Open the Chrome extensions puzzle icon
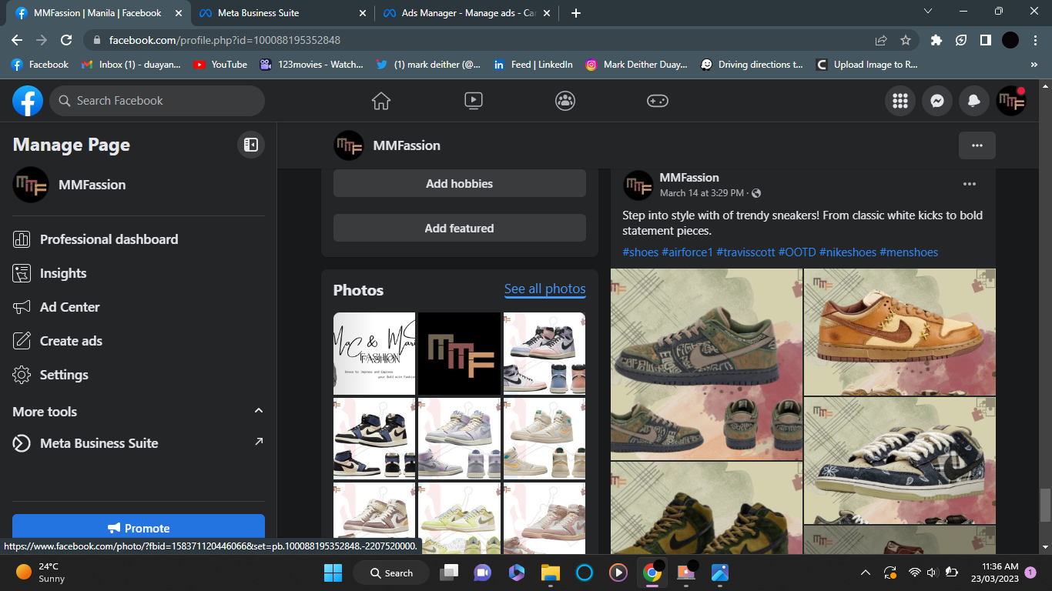 coord(936,40)
